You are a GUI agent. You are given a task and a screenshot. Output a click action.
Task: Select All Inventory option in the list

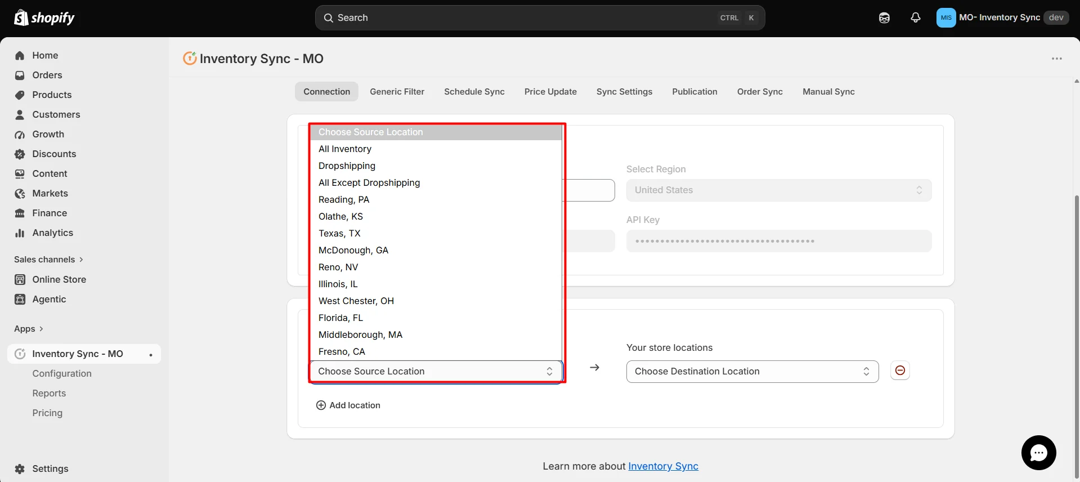(x=436, y=149)
